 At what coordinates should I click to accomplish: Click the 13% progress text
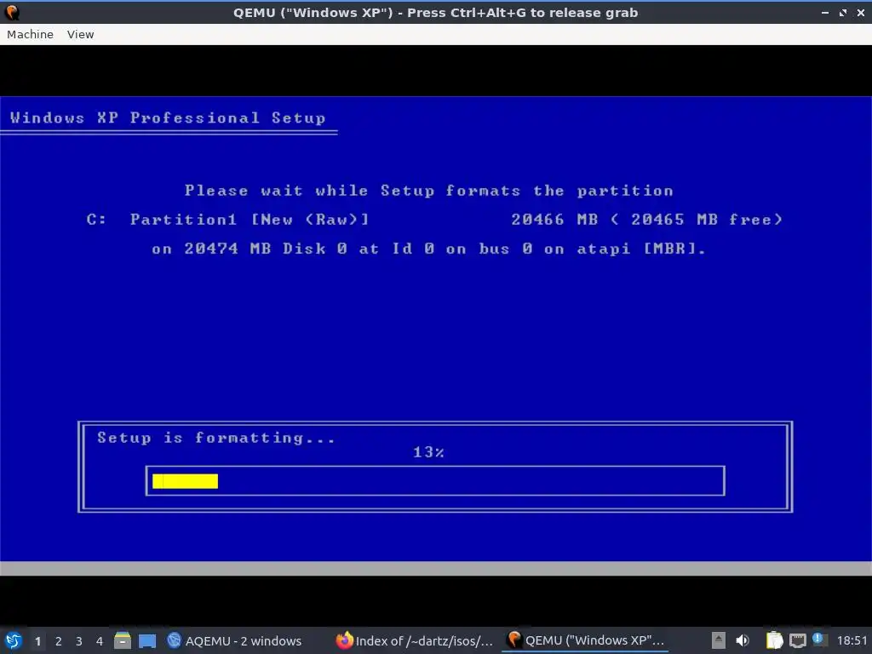(x=428, y=452)
